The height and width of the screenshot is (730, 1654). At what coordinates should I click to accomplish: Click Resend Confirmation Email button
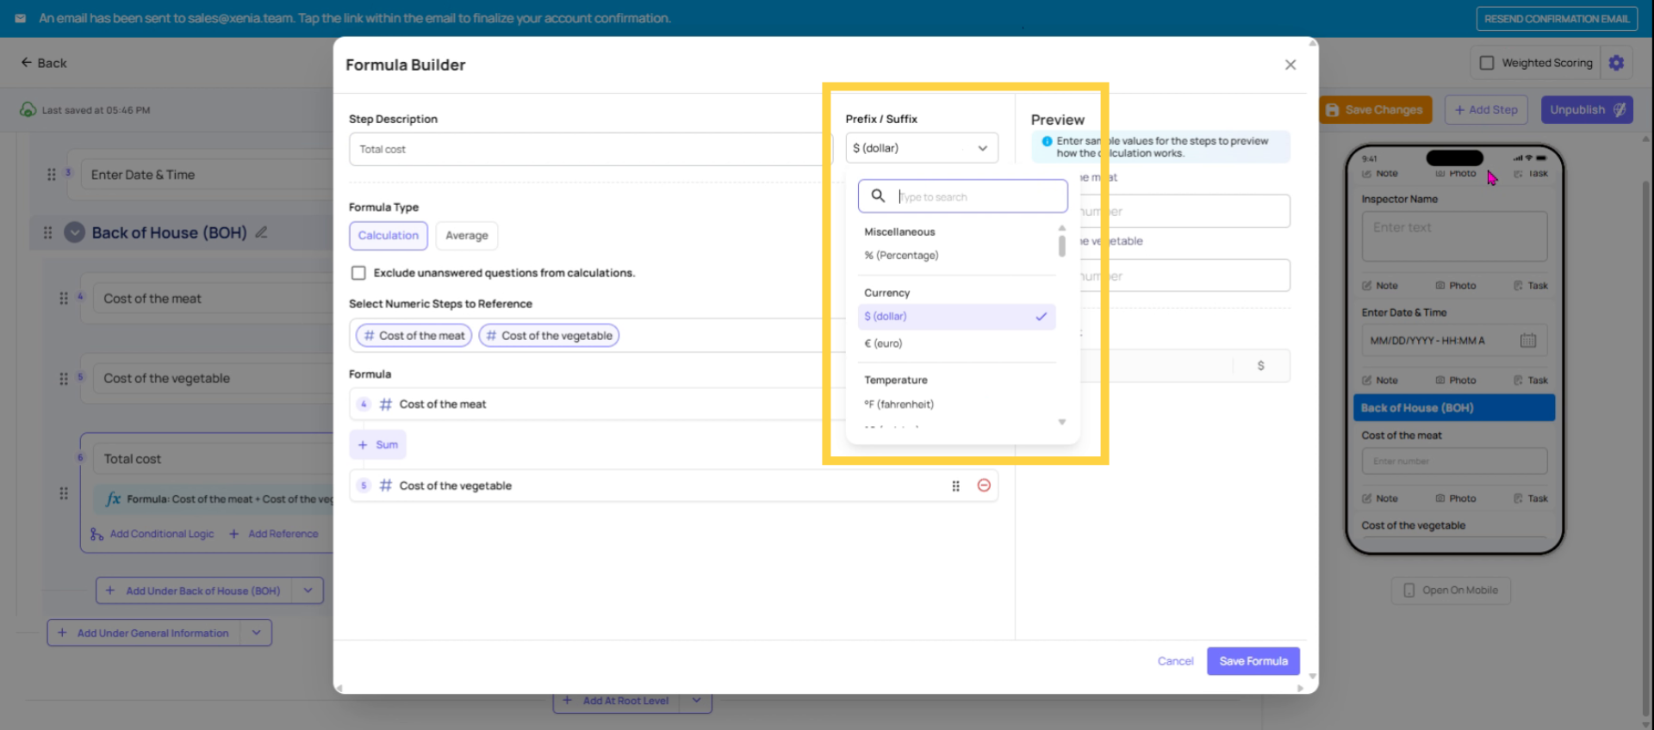coord(1556,18)
